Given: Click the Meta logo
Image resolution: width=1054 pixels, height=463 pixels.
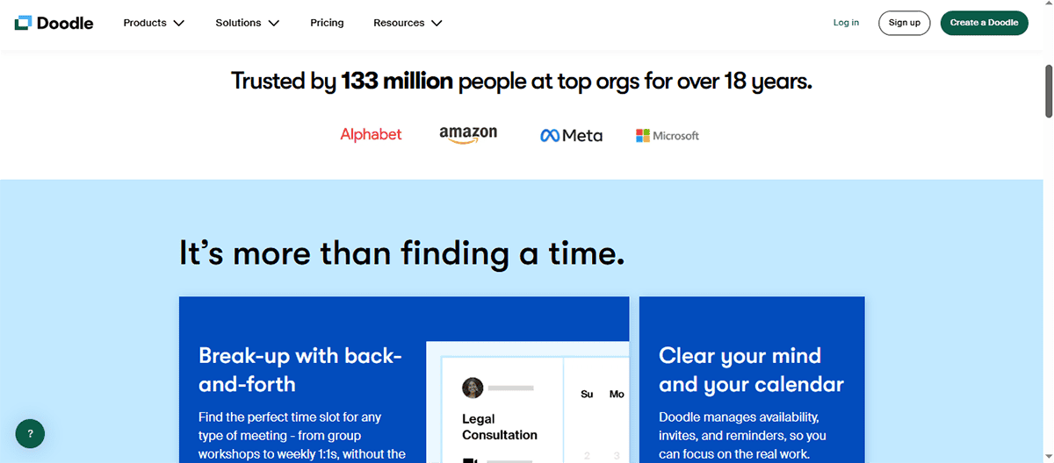Looking at the screenshot, I should (571, 135).
